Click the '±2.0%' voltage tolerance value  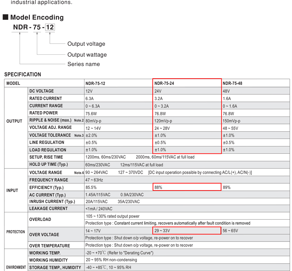(x=91, y=135)
